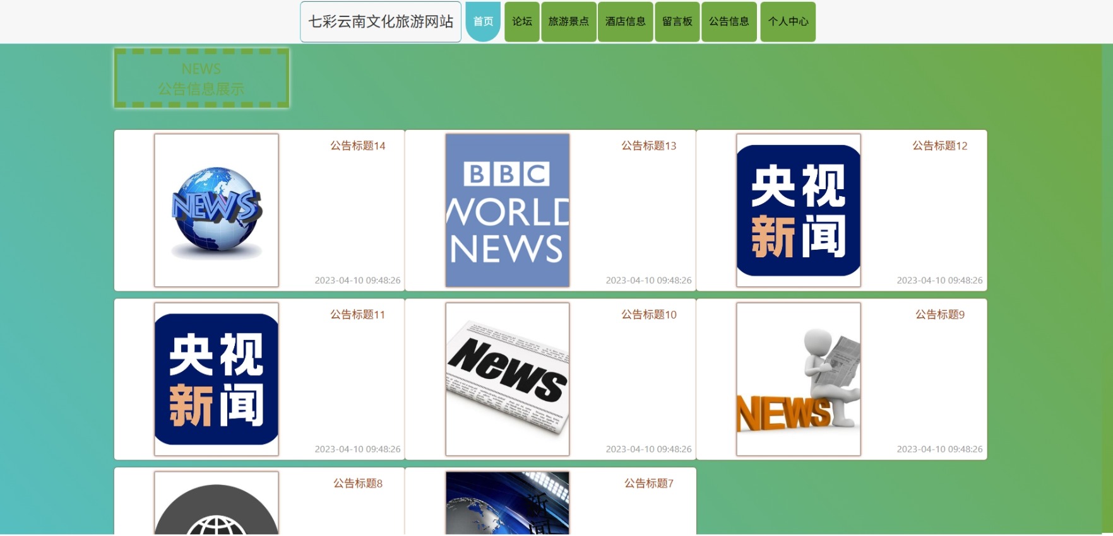Open the grey globe icon thumbnail of 公告标题8

pyautogui.click(x=217, y=503)
